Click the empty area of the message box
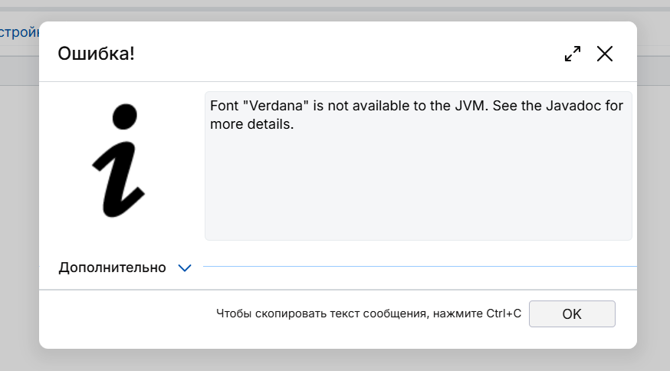This screenshot has height=371, width=670. pos(418,192)
